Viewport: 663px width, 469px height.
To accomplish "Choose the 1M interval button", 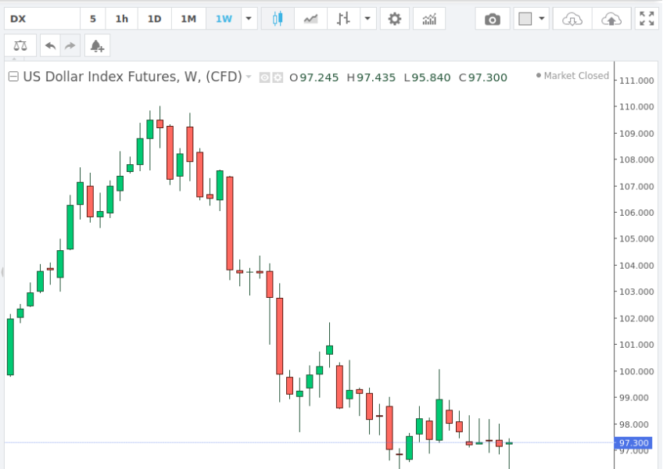I will [188, 19].
